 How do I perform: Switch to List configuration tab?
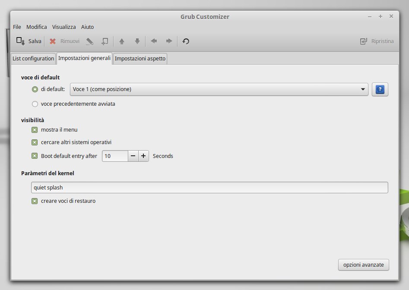[x=33, y=58]
